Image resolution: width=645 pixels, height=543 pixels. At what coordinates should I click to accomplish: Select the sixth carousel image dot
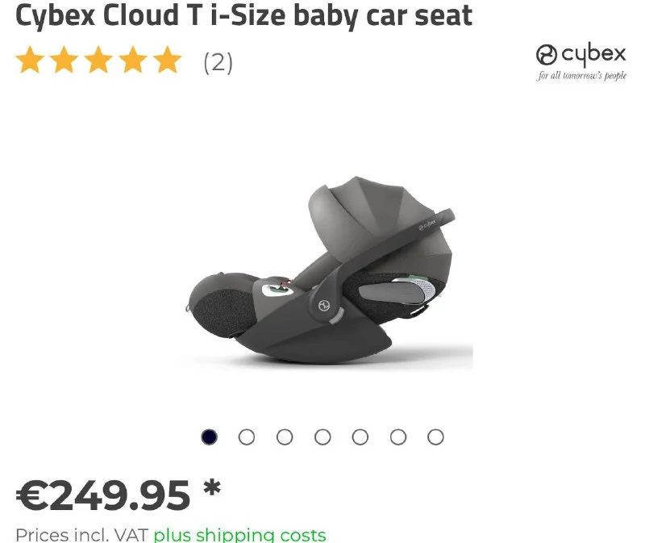click(398, 436)
